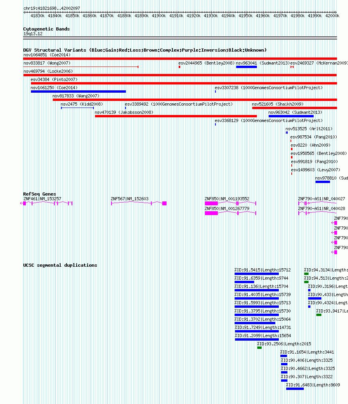The height and width of the screenshot is (404, 348).
Task: Select duplication label %ID:91.3702|Length:15064
Action: 262,320
